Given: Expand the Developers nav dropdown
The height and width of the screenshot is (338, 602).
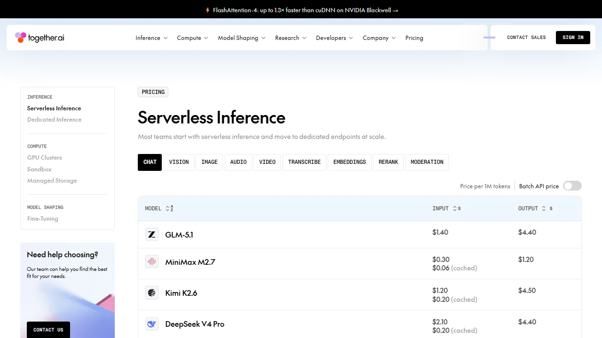Looking at the screenshot, I should 334,38.
